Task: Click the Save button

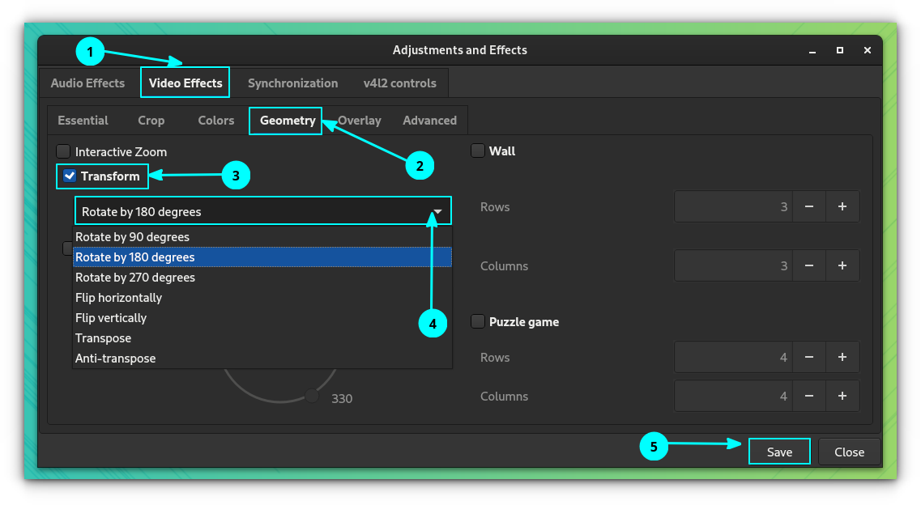Action: [x=779, y=452]
